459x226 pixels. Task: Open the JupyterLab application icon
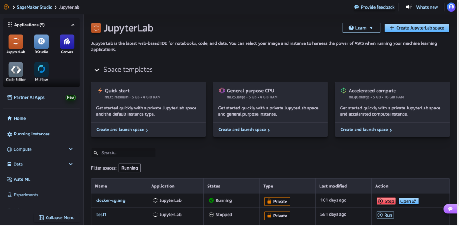coord(16,42)
